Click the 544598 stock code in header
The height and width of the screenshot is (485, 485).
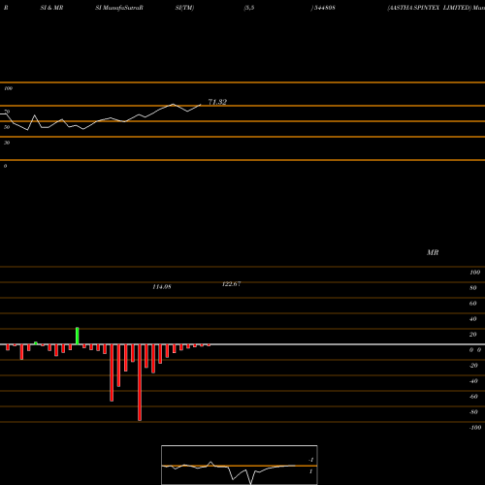pos(325,8)
